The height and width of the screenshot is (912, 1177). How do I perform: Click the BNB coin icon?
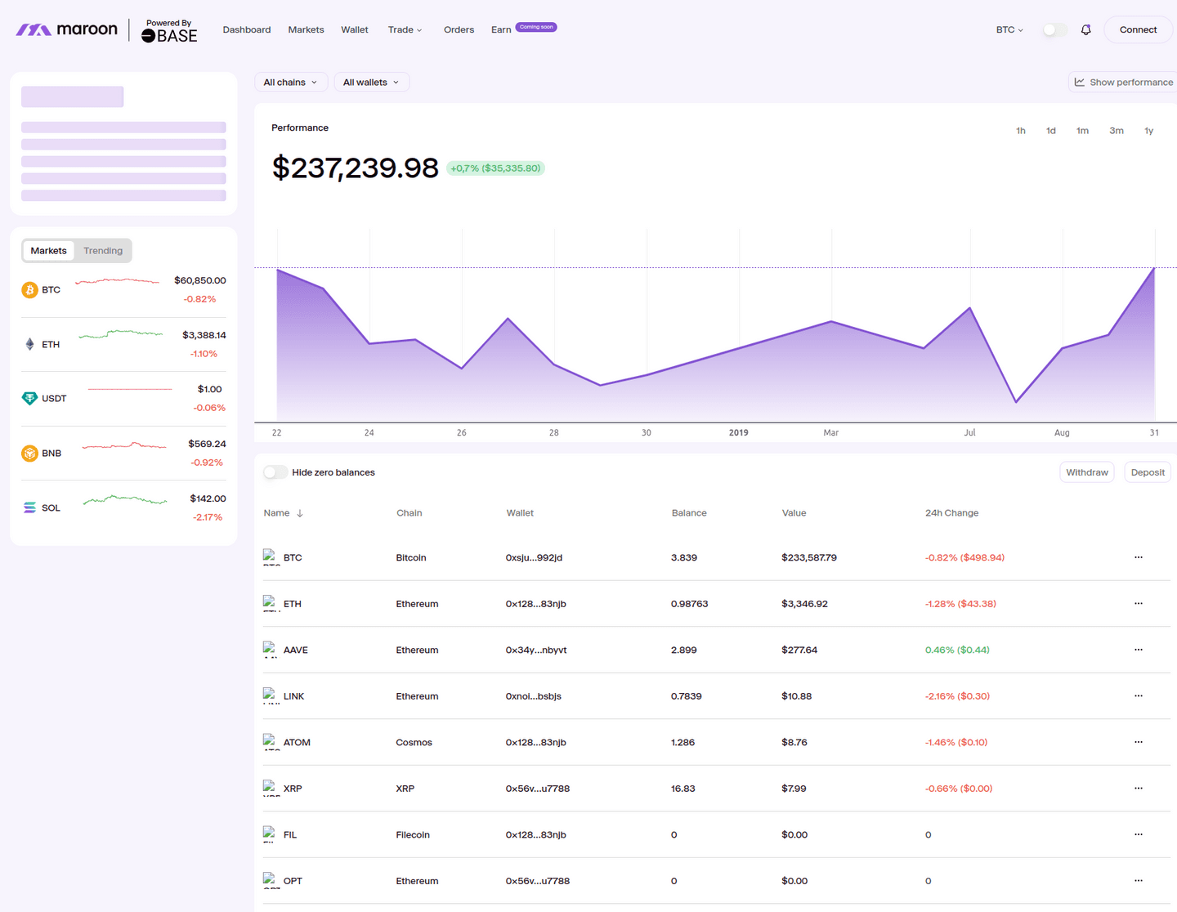tap(29, 454)
